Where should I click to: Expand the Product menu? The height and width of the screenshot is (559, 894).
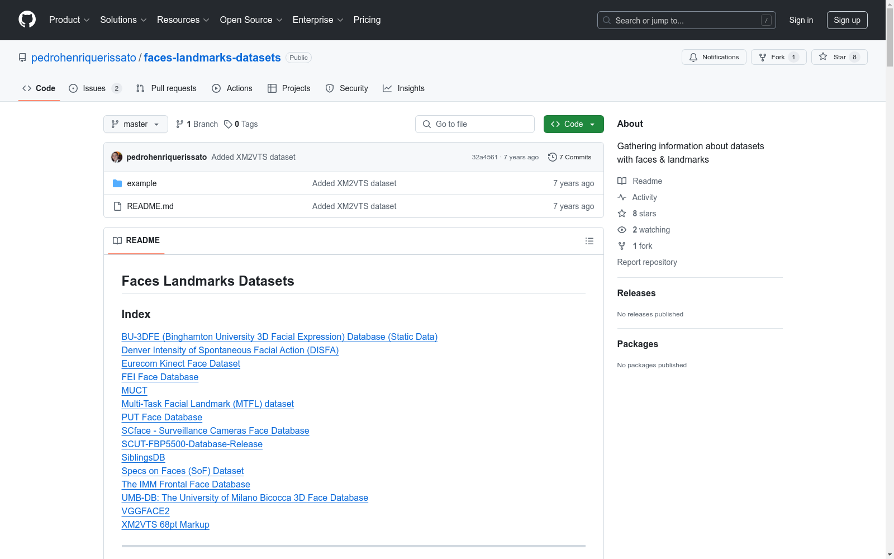point(69,20)
